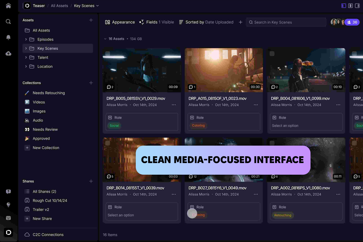Open comments on DRP_A015_0815OF_V1_0023.mov

coord(192,87)
